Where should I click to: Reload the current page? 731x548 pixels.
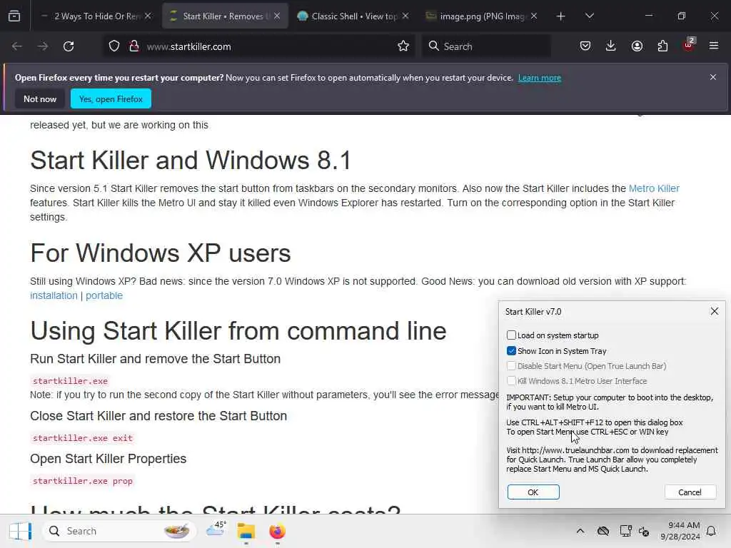pos(69,46)
